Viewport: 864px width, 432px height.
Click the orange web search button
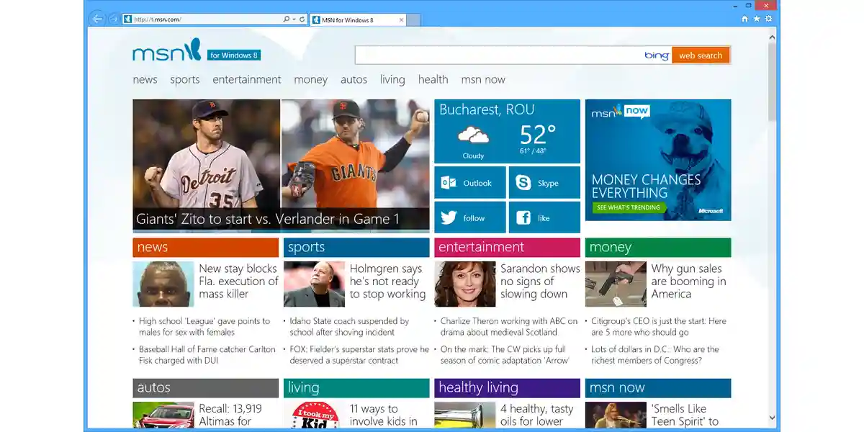click(701, 55)
